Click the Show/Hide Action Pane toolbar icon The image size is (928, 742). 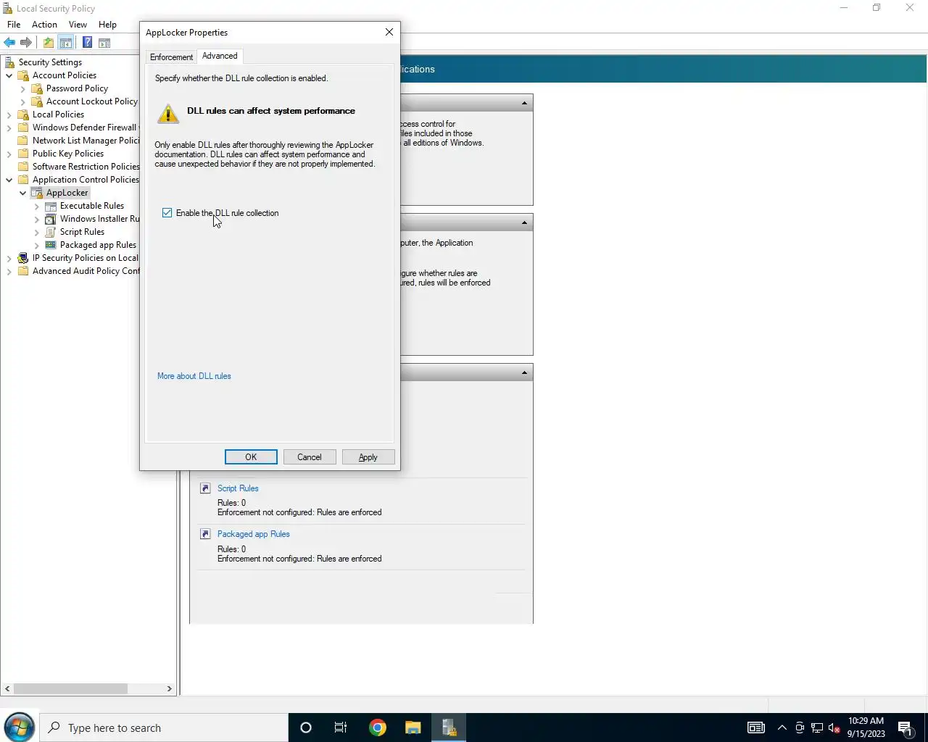point(104,43)
